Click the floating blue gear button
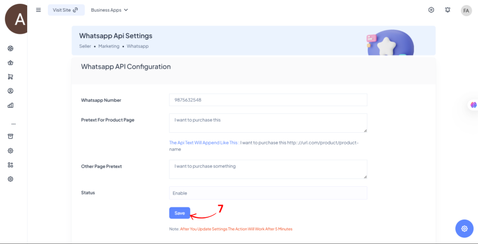The width and height of the screenshot is (478, 244). [x=464, y=228]
